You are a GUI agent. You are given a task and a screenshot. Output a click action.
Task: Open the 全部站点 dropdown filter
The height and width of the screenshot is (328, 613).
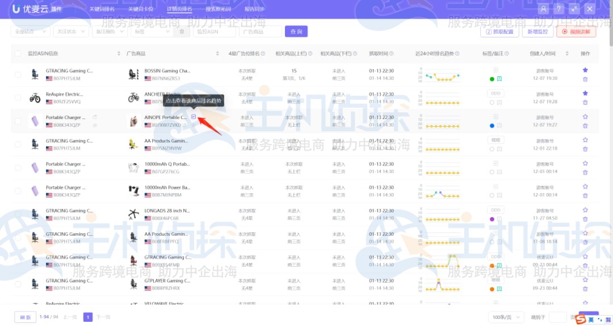pos(30,32)
